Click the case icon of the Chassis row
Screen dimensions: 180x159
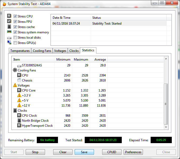click(x=19, y=80)
